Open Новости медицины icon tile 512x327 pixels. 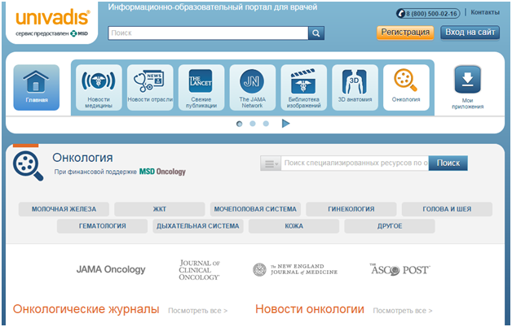[x=99, y=87]
